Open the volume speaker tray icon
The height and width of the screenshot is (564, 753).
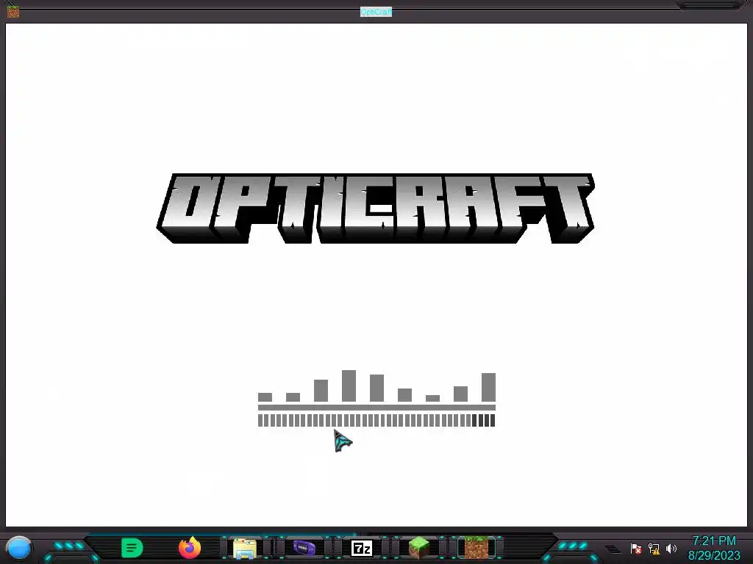point(671,548)
